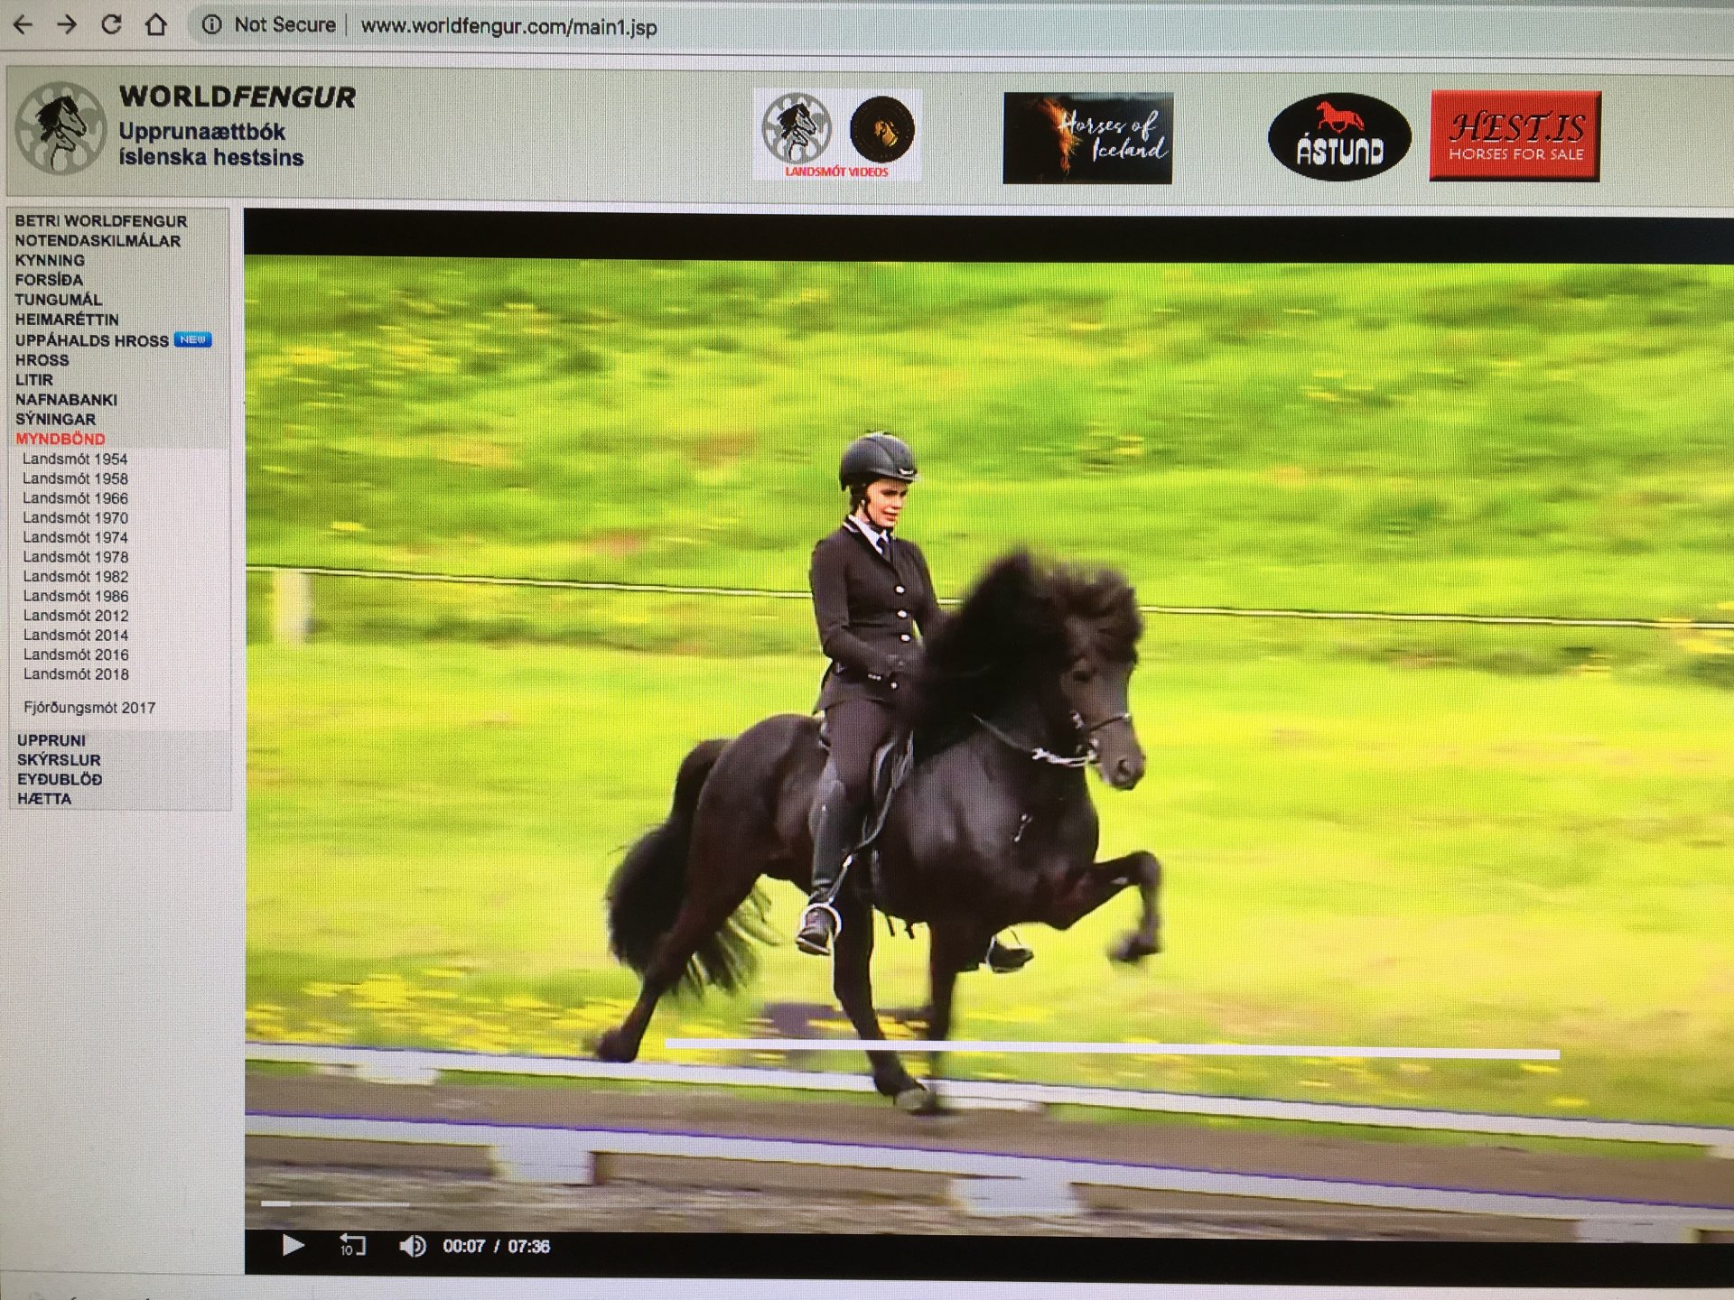Open UPPÁHALDS HROSS menu item
Screen dimensions: 1734x1300
[x=92, y=340]
